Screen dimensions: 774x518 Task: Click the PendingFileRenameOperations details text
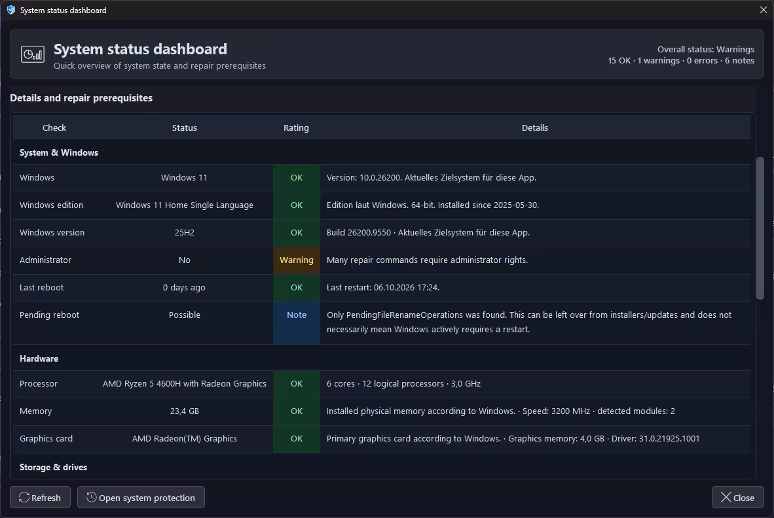point(528,322)
